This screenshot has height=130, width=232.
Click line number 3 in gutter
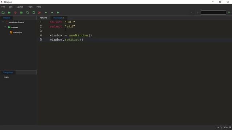pyautogui.click(x=41, y=31)
